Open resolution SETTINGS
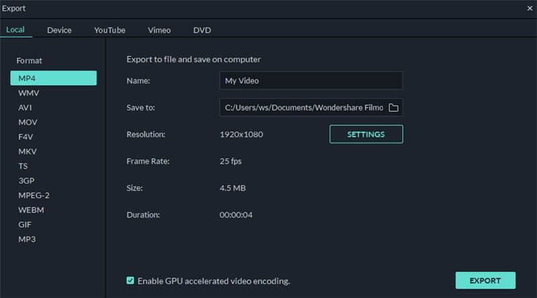Viewport: 537px width, 298px height. (x=366, y=135)
